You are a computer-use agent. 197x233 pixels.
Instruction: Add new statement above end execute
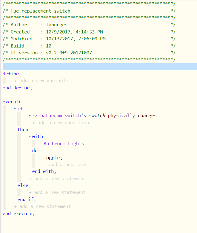point(42,206)
